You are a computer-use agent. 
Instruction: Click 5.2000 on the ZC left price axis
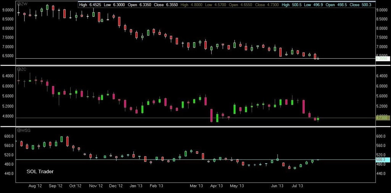[8, 106]
